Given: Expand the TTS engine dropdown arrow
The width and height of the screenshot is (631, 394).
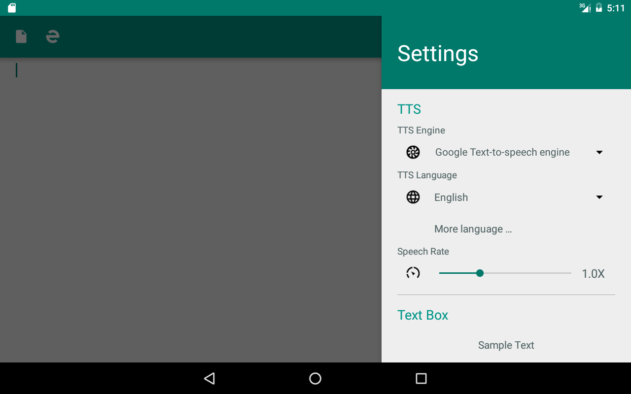Looking at the screenshot, I should (x=599, y=152).
